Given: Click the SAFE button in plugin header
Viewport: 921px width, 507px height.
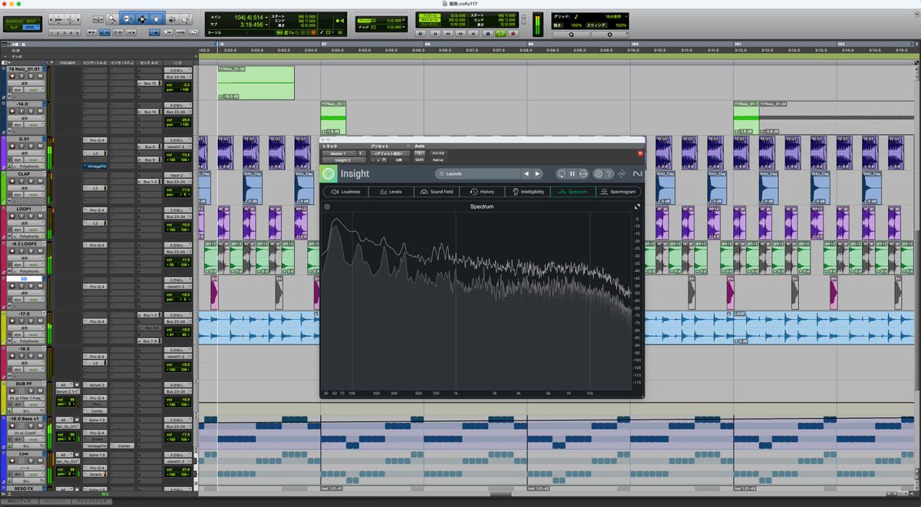Looking at the screenshot, I should coord(420,160).
